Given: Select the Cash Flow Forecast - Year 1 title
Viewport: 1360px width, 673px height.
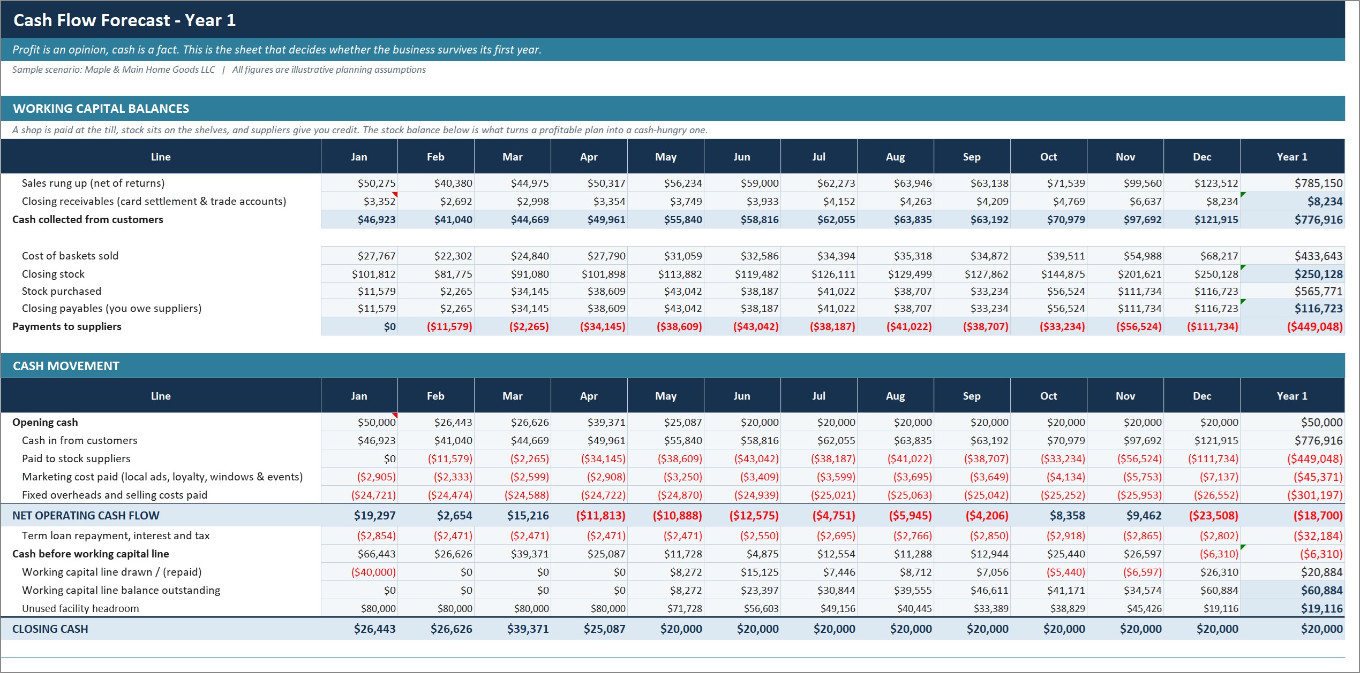Looking at the screenshot, I should coord(124,20).
